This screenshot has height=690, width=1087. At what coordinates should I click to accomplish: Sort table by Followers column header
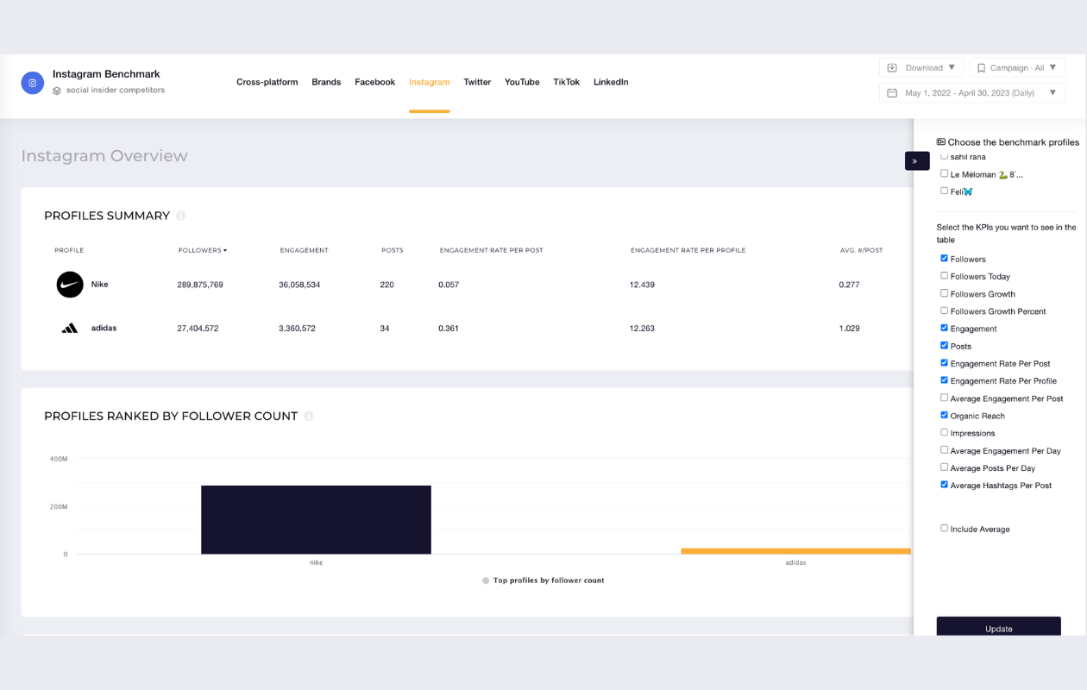pyautogui.click(x=203, y=250)
